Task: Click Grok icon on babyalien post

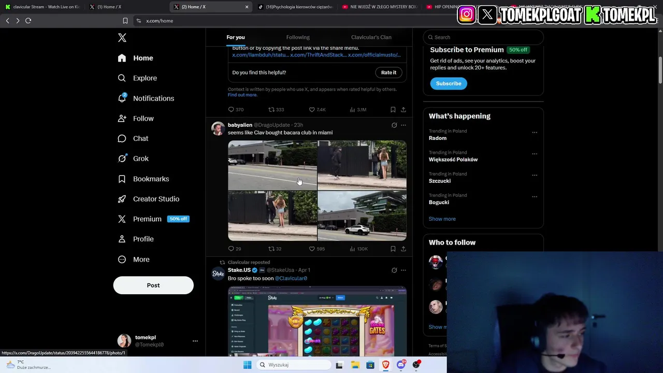Action: (x=394, y=125)
